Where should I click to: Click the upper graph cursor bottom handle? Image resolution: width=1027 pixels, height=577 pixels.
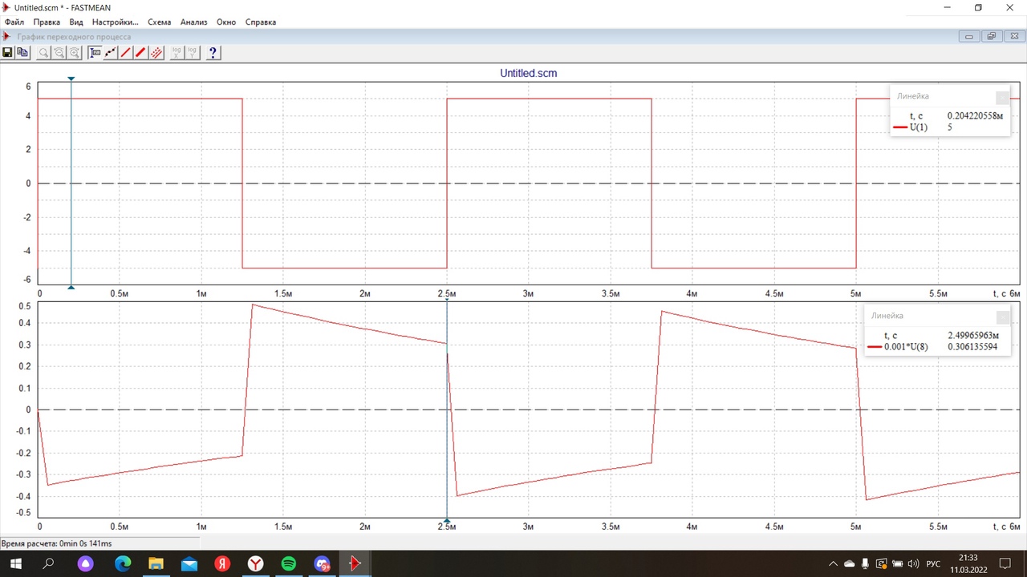[71, 286]
